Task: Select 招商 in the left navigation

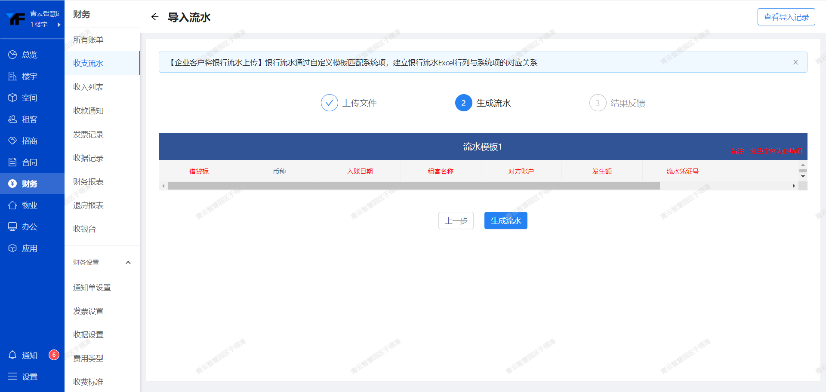Action: point(29,141)
